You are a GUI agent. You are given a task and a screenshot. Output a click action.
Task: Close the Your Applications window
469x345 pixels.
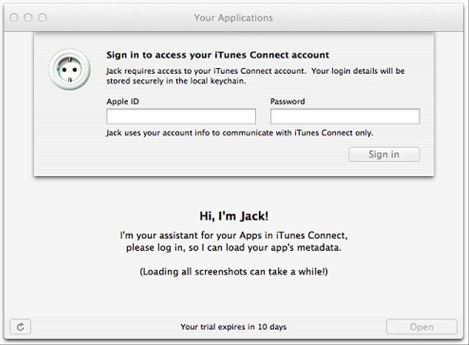coord(14,18)
